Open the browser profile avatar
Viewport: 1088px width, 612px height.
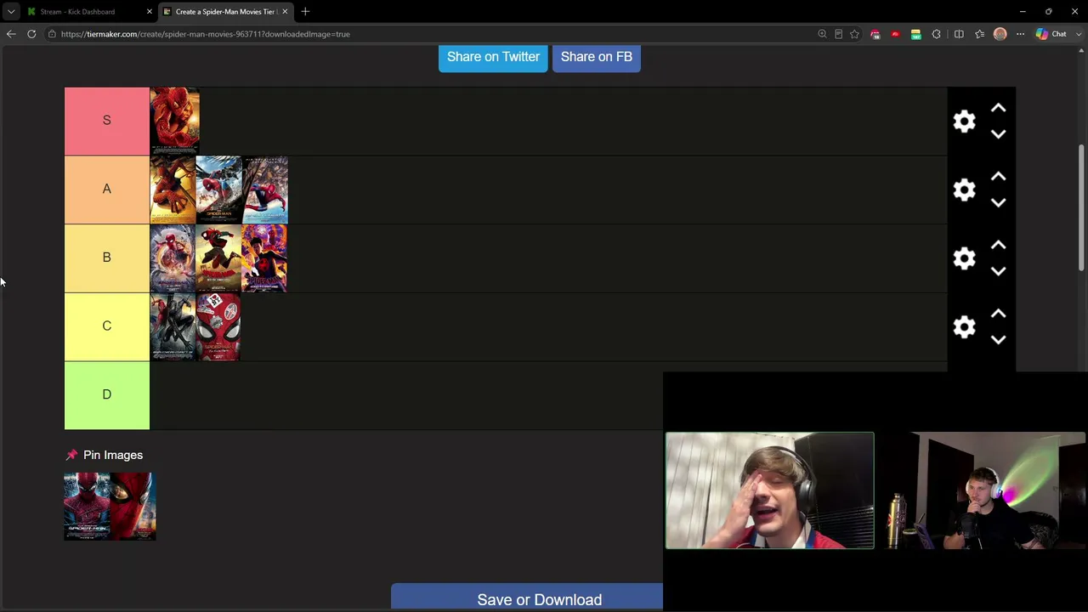(1000, 34)
